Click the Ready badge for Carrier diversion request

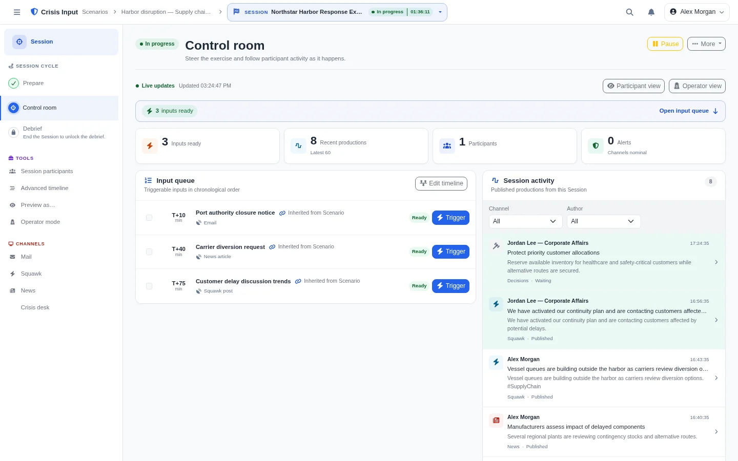[419, 252]
